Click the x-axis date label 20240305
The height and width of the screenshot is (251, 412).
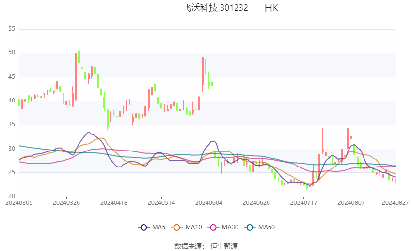[x=19, y=203]
